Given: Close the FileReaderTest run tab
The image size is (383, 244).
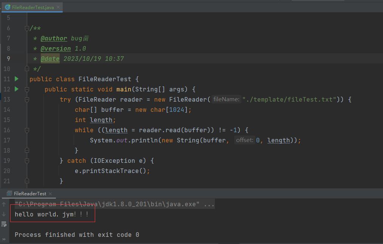Looking at the screenshot, I should (50, 194).
